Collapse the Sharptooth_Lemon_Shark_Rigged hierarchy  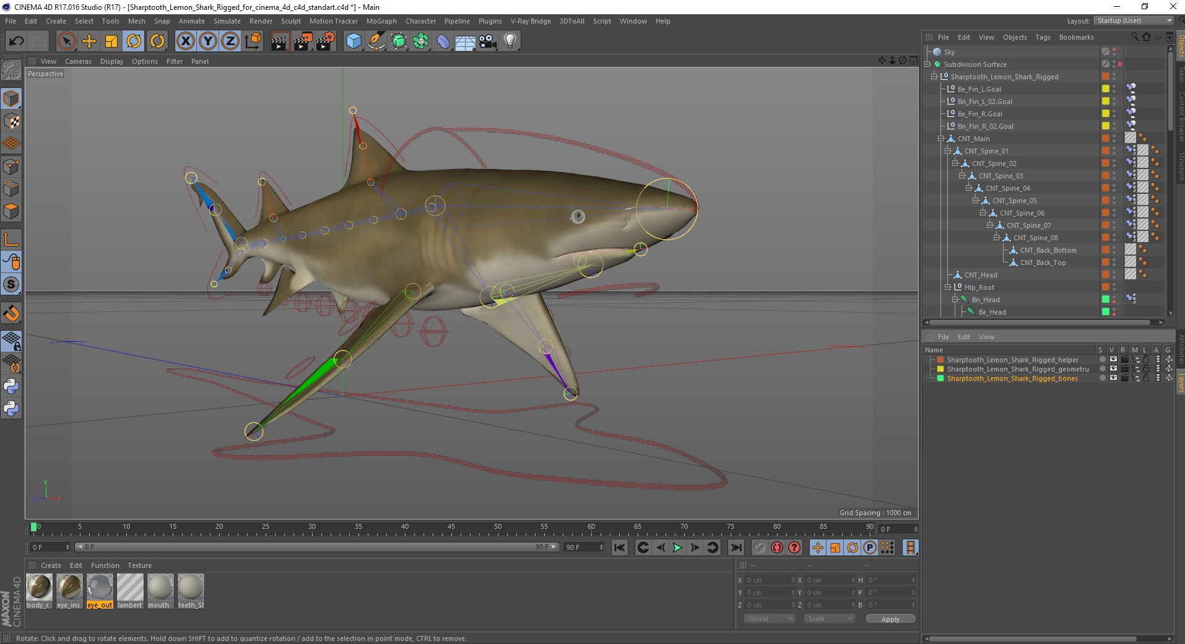point(934,77)
